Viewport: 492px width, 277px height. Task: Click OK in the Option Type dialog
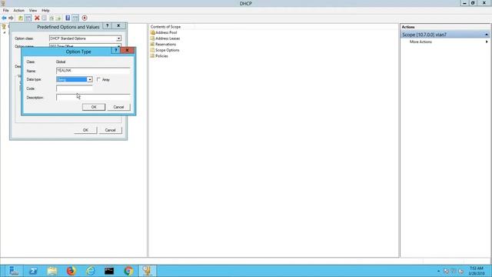pyautogui.click(x=94, y=107)
